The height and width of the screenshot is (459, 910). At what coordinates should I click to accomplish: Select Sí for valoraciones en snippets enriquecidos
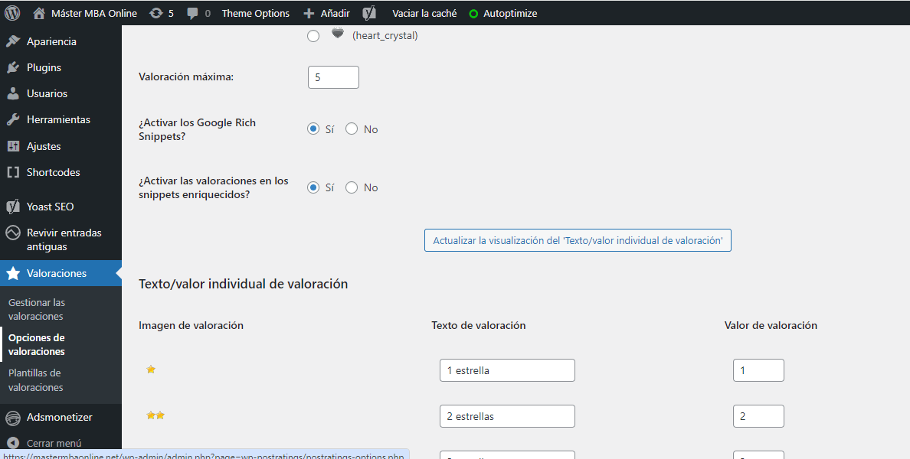point(313,187)
